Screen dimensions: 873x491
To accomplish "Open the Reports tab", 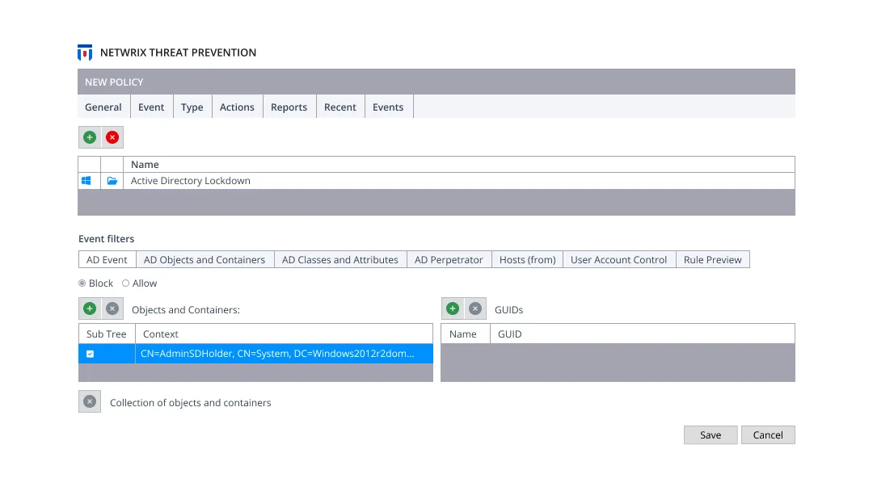I will click(289, 107).
